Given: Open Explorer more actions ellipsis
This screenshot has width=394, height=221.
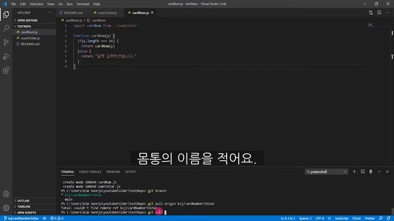Looking at the screenshot, I should pyautogui.click(x=49, y=12).
